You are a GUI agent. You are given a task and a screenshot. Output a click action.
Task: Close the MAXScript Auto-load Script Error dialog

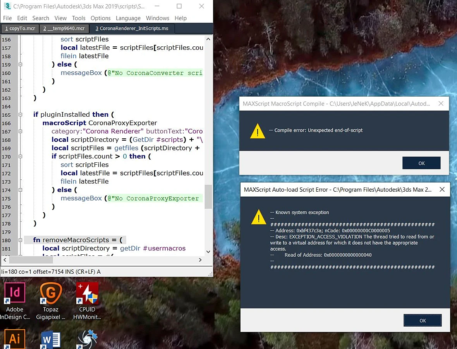pyautogui.click(x=442, y=190)
